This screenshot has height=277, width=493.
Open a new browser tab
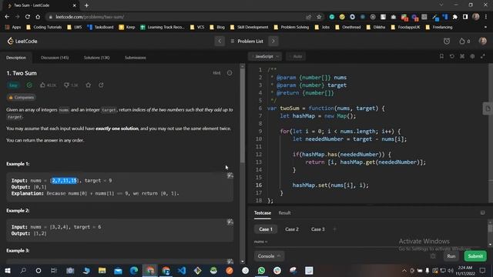(x=86, y=5)
